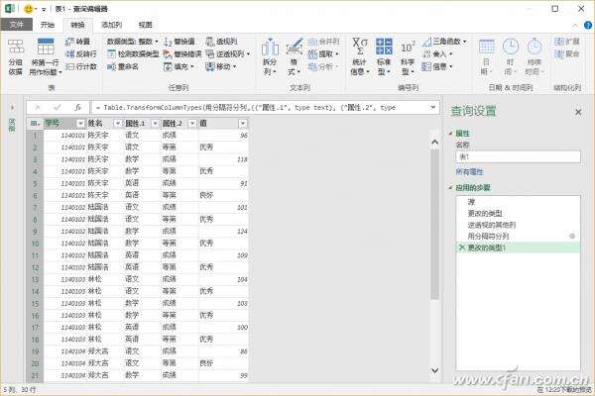Click the 持续时间 (Duration) stopwatch icon

click(x=535, y=47)
